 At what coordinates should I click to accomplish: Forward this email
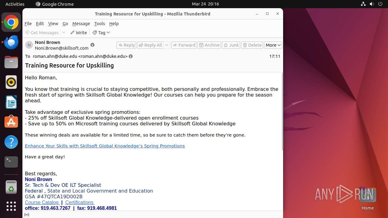tap(184, 45)
